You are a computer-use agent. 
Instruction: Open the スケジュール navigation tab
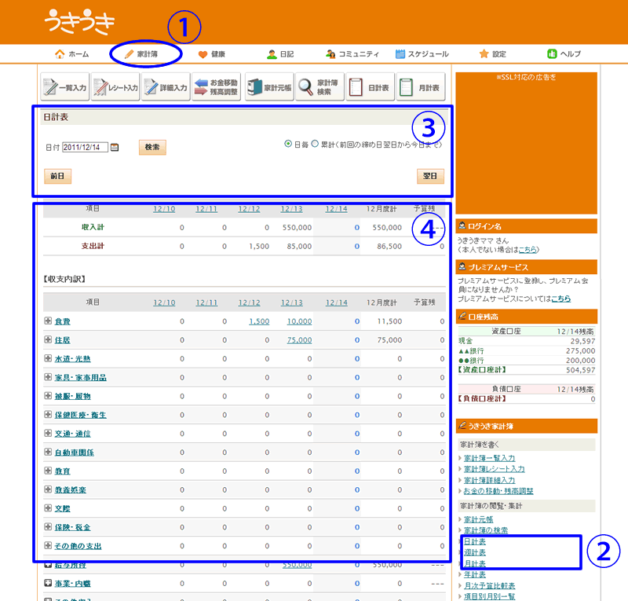(x=422, y=54)
